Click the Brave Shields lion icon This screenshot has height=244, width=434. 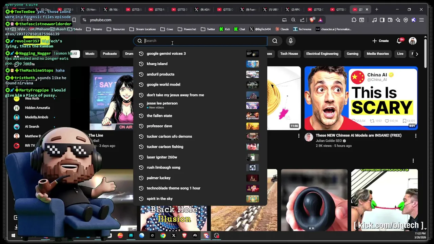pos(312,20)
